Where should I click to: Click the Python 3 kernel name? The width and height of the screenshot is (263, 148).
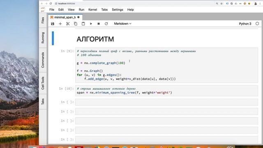pyautogui.click(x=245, y=24)
